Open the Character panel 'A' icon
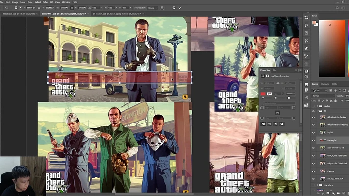The width and height of the screenshot is (349, 196). (x=306, y=98)
